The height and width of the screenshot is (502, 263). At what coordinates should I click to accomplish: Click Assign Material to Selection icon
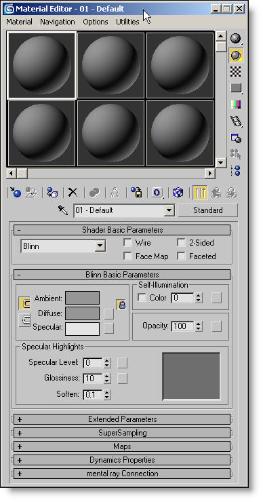coord(52,193)
